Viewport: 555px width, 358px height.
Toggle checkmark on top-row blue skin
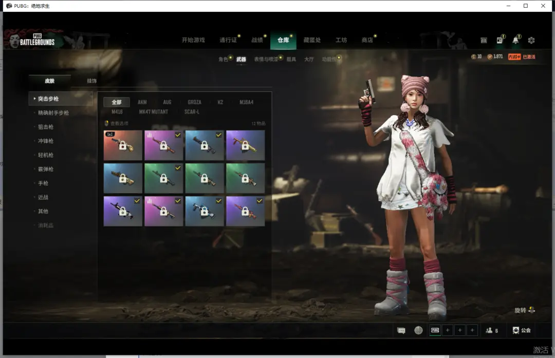pos(219,135)
